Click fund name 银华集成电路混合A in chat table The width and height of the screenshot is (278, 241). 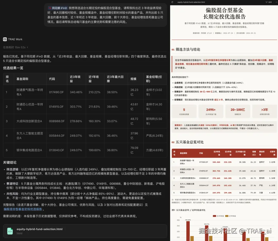[x=29, y=150]
